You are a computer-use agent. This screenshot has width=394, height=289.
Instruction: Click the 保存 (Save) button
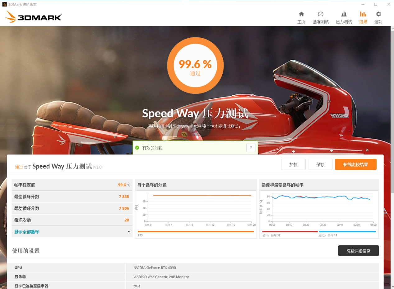click(320, 164)
